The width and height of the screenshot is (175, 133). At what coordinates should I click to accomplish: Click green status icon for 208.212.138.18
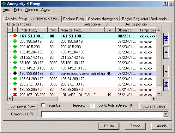click(15, 84)
